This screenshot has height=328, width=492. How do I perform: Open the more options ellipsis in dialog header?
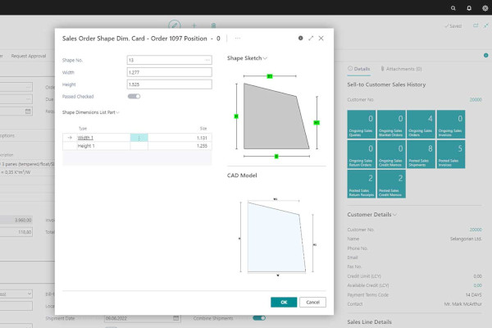click(x=238, y=38)
